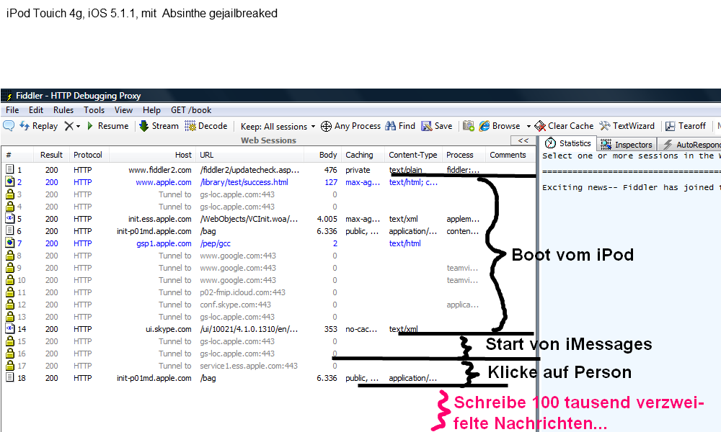Viewport: 721px width, 432px height.
Task: Select ui.skype.com host cell
Action: tap(168, 329)
